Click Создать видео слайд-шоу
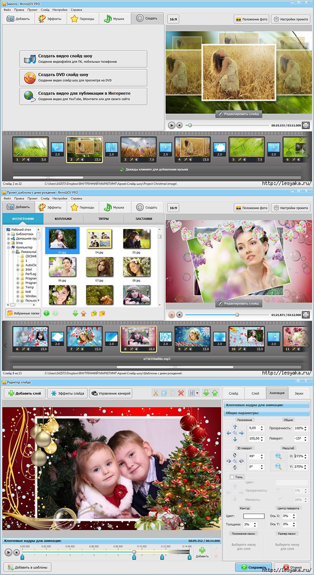 click(83, 59)
